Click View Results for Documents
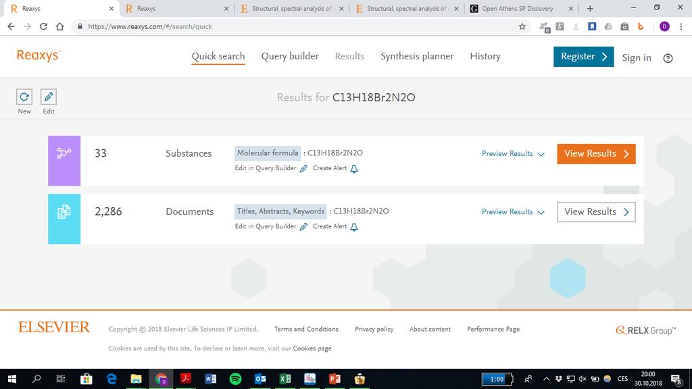Viewport: 692px width, 389px height. coord(596,212)
